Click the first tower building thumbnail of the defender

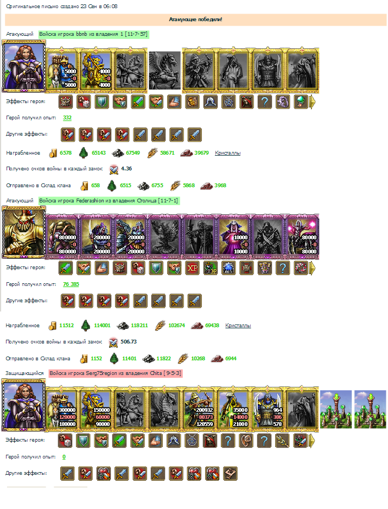pyautogui.click(x=336, y=409)
